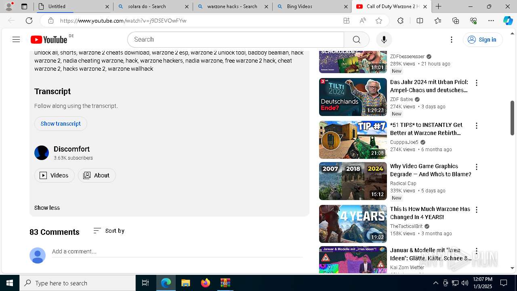This screenshot has height=291, width=517.
Task: Open Browser essentials heart icon
Action: pyautogui.click(x=473, y=21)
